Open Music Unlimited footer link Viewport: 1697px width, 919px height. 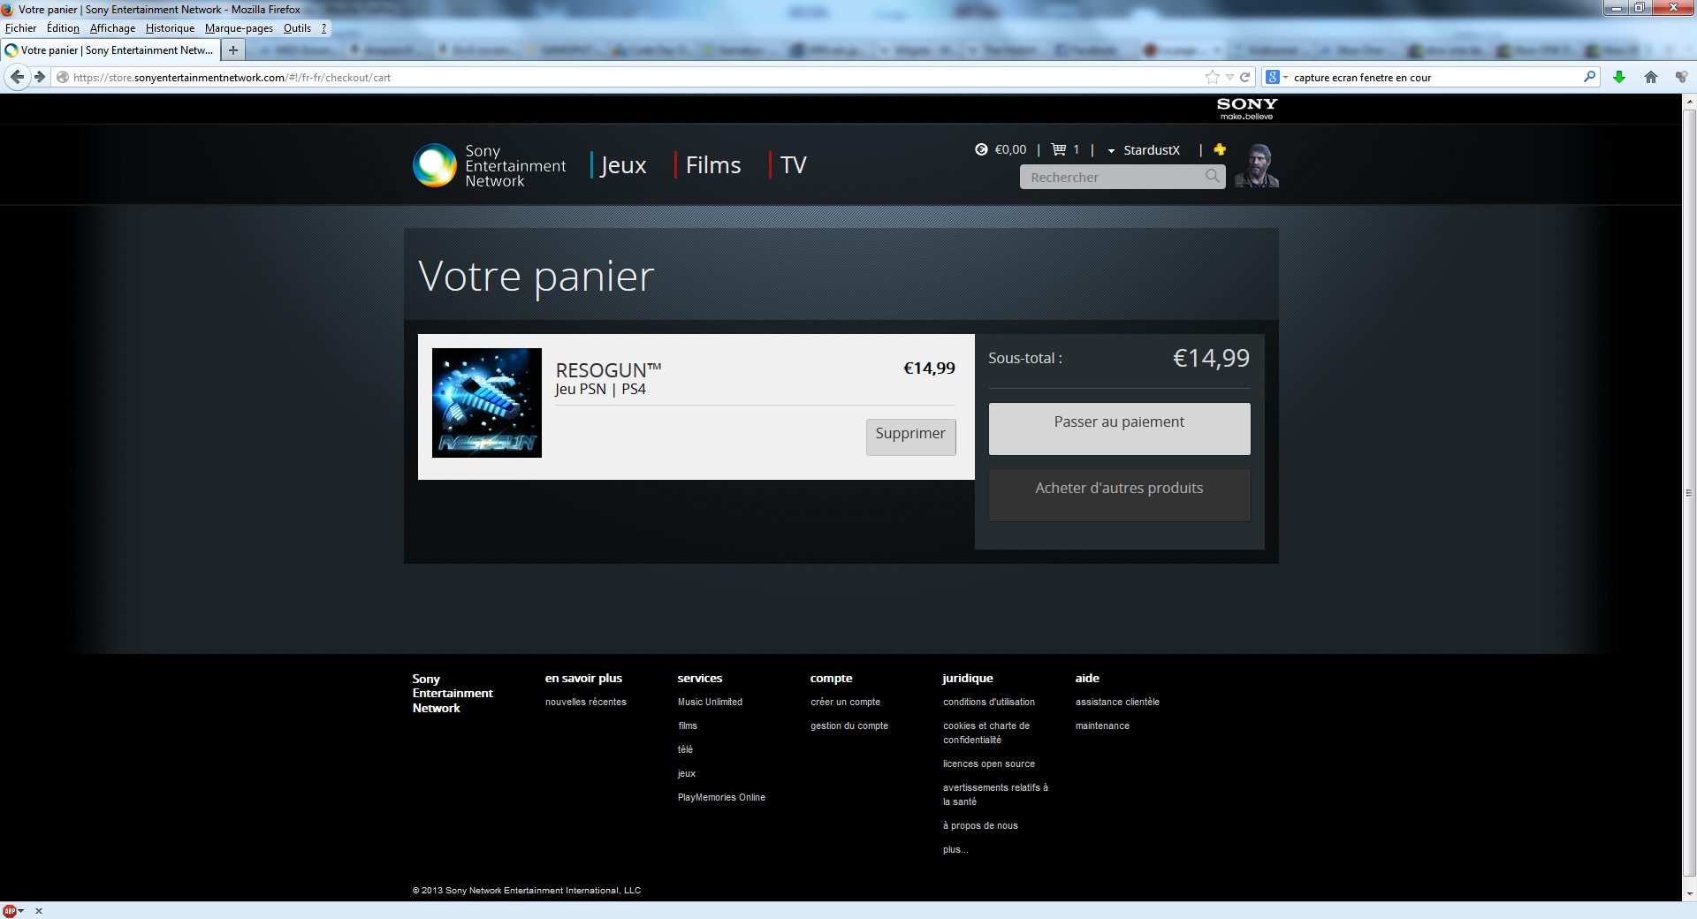pyautogui.click(x=710, y=702)
